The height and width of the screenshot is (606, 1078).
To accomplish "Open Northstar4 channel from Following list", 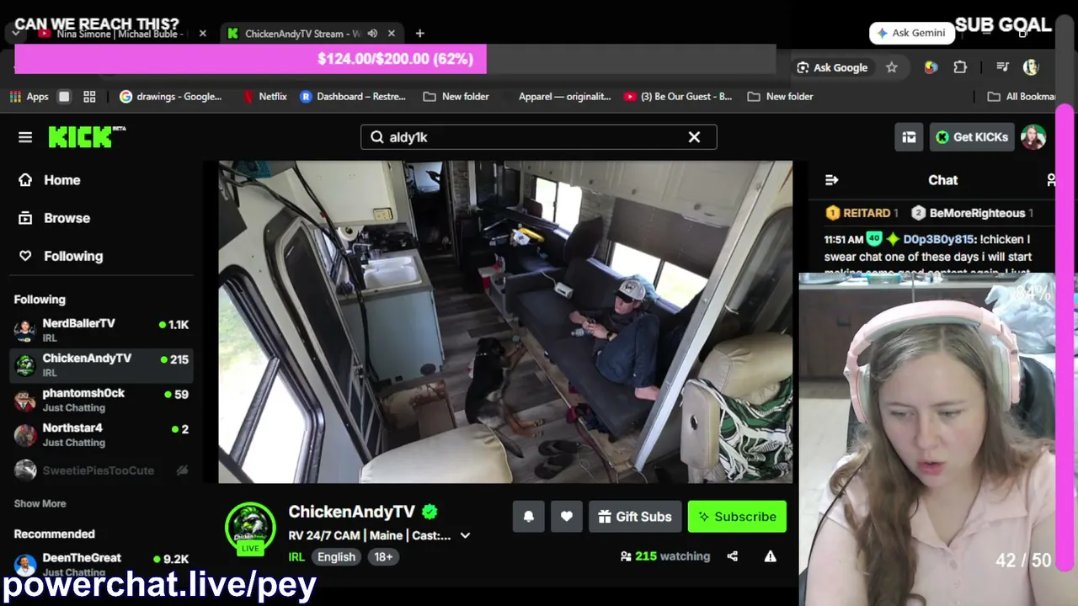I will (101, 435).
